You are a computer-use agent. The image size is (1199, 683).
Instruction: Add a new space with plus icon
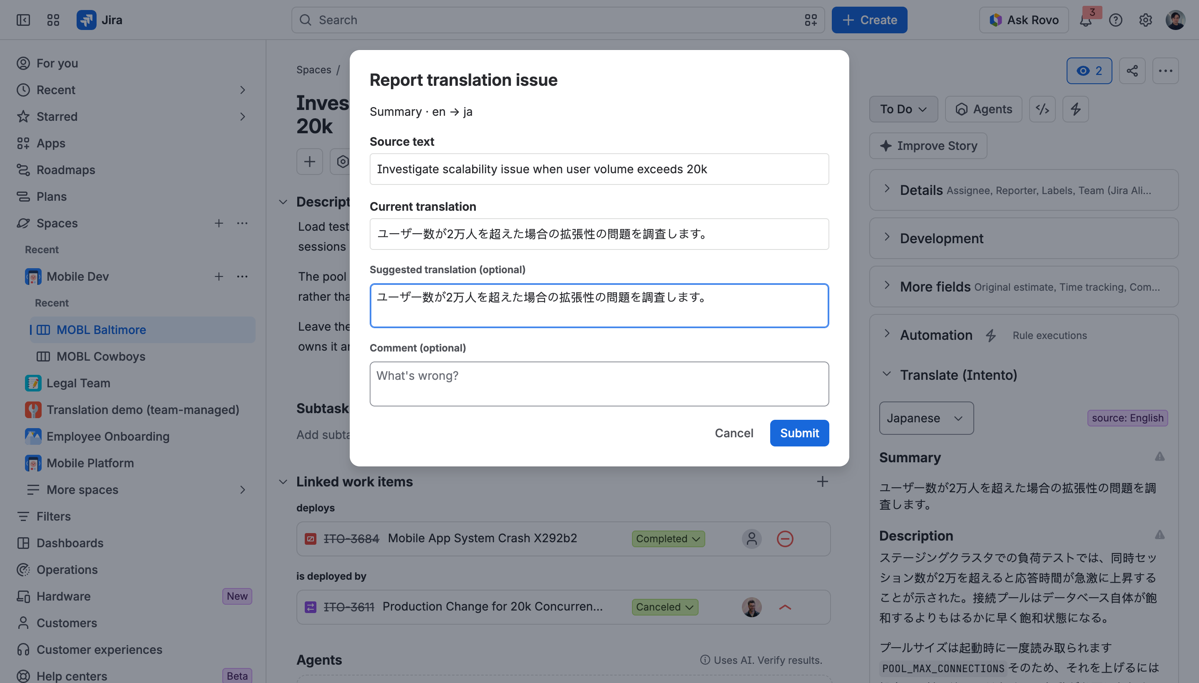(219, 223)
